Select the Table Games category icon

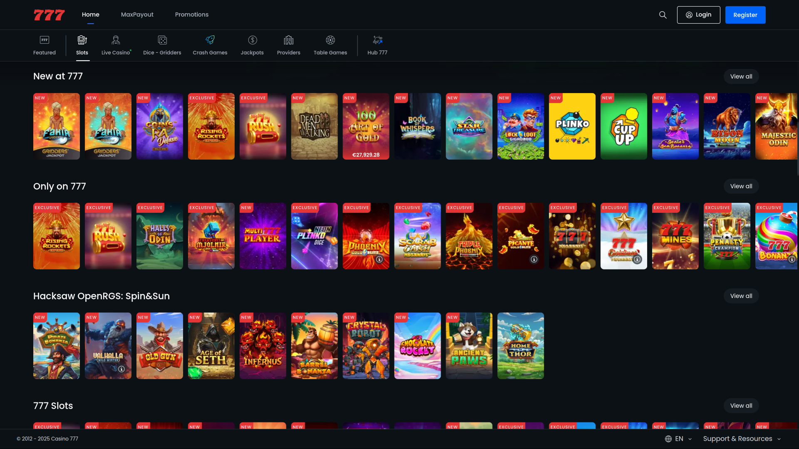tap(330, 40)
